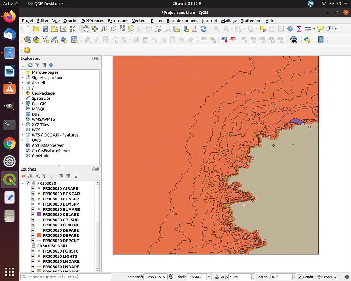Remove selected layer in Couches toolbar

[x=75, y=176]
